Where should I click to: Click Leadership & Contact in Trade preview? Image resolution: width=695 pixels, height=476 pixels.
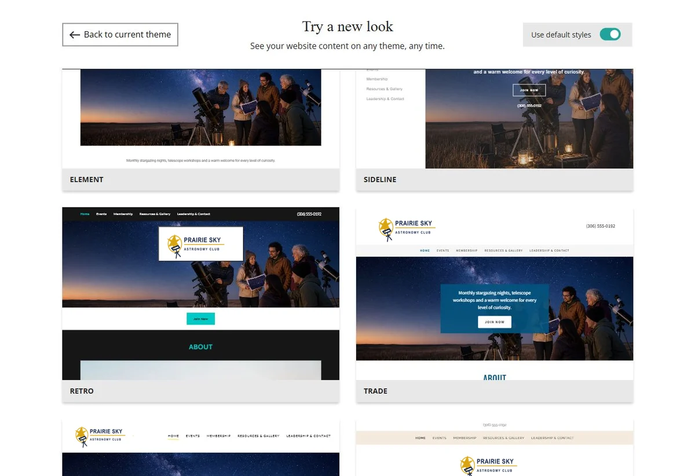(549, 250)
